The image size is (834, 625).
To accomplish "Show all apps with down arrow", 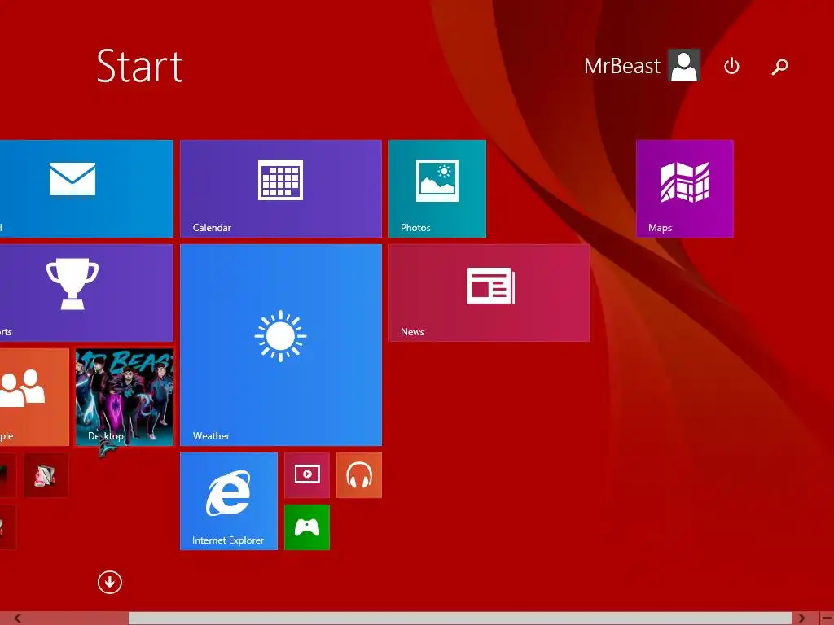I will [110, 582].
